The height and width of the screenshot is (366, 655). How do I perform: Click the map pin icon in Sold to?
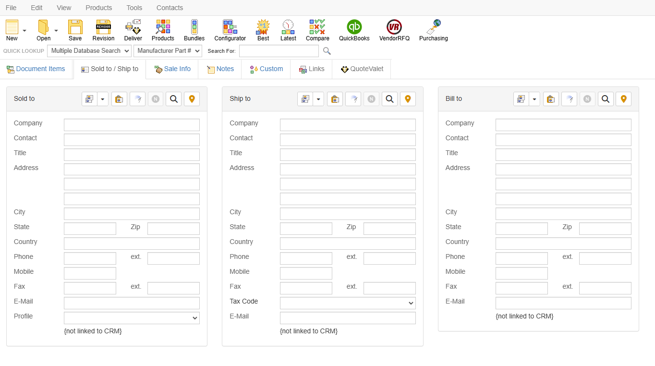coord(192,99)
